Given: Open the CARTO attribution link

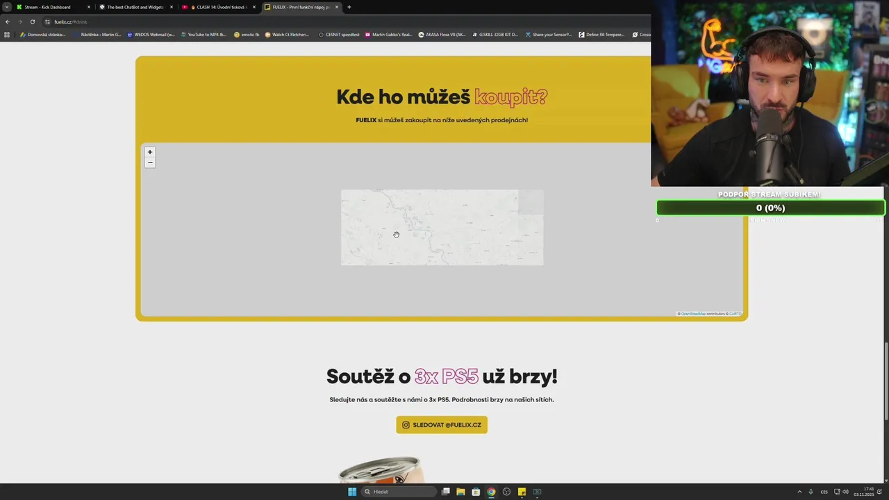Looking at the screenshot, I should 735,314.
